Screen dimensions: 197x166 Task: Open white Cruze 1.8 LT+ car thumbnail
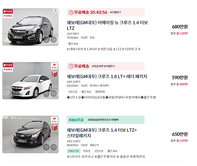pyautogui.click(x=30, y=81)
